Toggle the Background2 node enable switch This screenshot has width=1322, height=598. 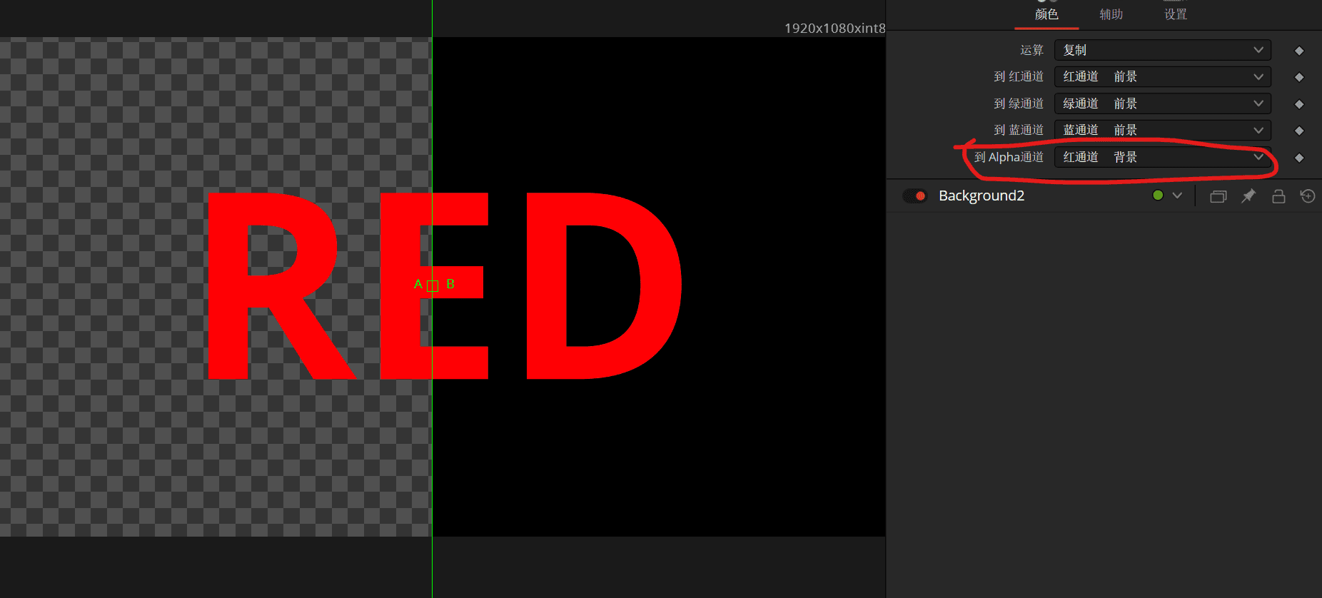click(x=914, y=196)
